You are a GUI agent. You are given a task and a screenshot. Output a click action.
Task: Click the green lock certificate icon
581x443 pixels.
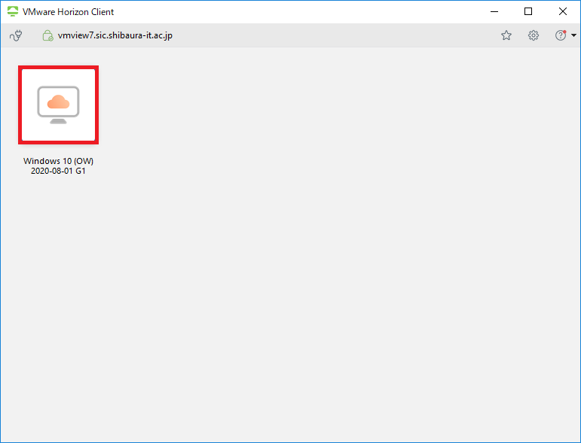pyautogui.click(x=47, y=35)
